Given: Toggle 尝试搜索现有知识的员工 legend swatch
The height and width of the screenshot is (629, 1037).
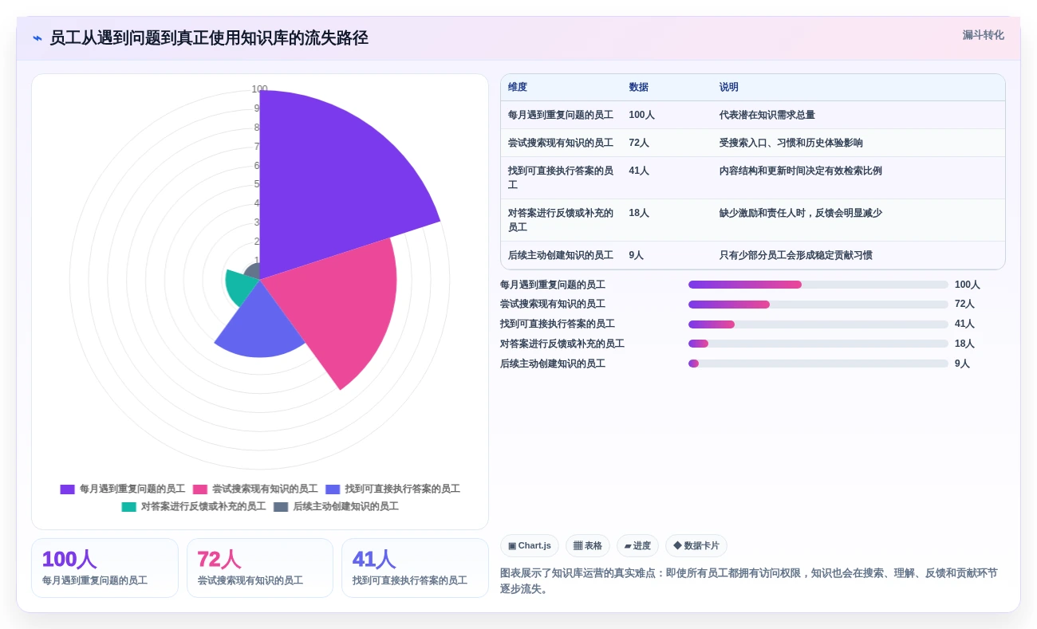Looking at the screenshot, I should coord(199,489).
